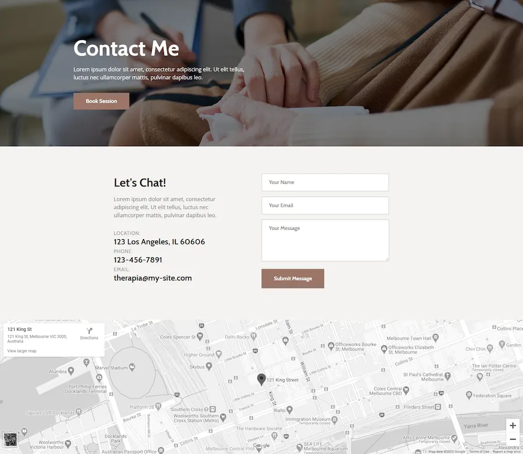Focus the Your Email input field
This screenshot has height=454, width=523.
(325, 206)
